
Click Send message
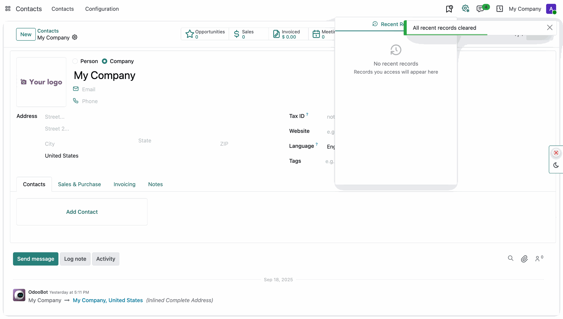click(35, 259)
